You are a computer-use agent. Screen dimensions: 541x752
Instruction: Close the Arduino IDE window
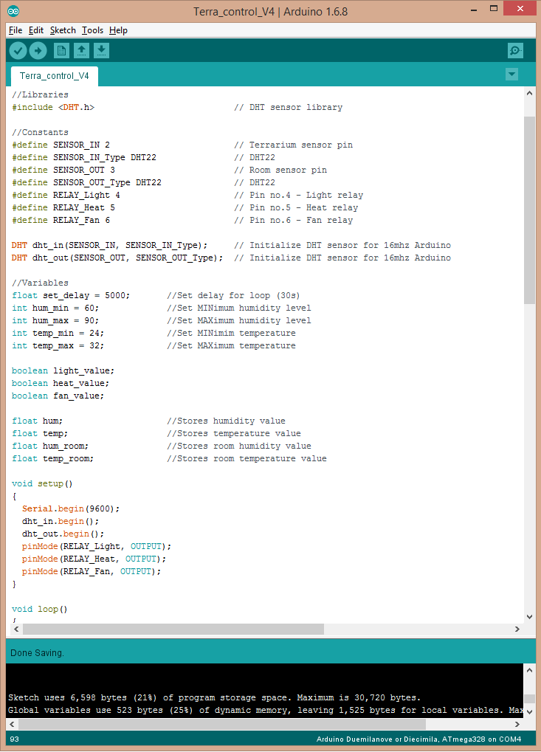(520, 9)
